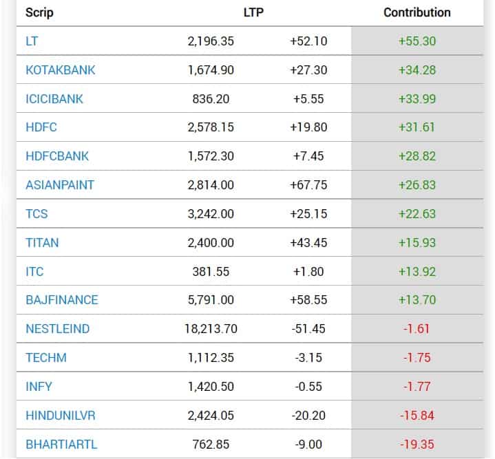Sort by the Contribution column header
The height and width of the screenshot is (459, 495).
(417, 12)
